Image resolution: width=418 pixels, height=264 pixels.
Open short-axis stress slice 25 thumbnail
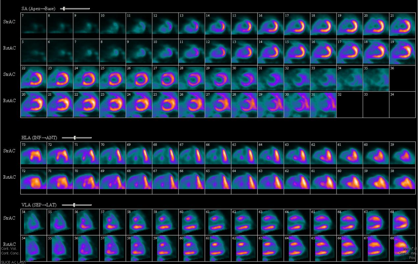(113, 78)
